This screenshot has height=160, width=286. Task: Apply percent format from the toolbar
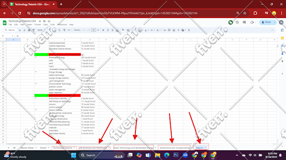(54, 30)
